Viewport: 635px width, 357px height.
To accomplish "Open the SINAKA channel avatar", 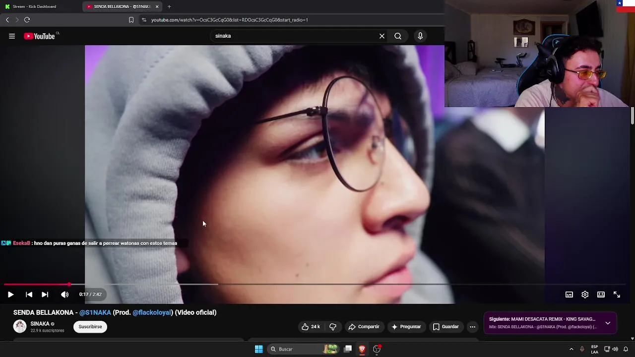I will click(20, 326).
